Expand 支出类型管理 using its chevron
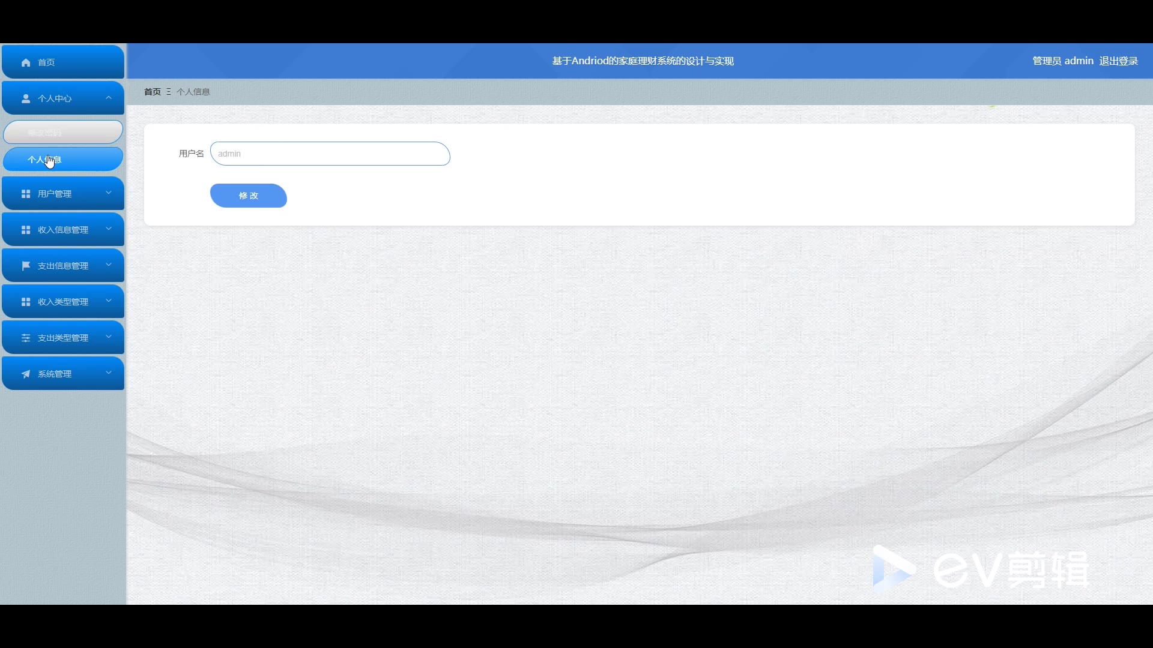 (109, 337)
